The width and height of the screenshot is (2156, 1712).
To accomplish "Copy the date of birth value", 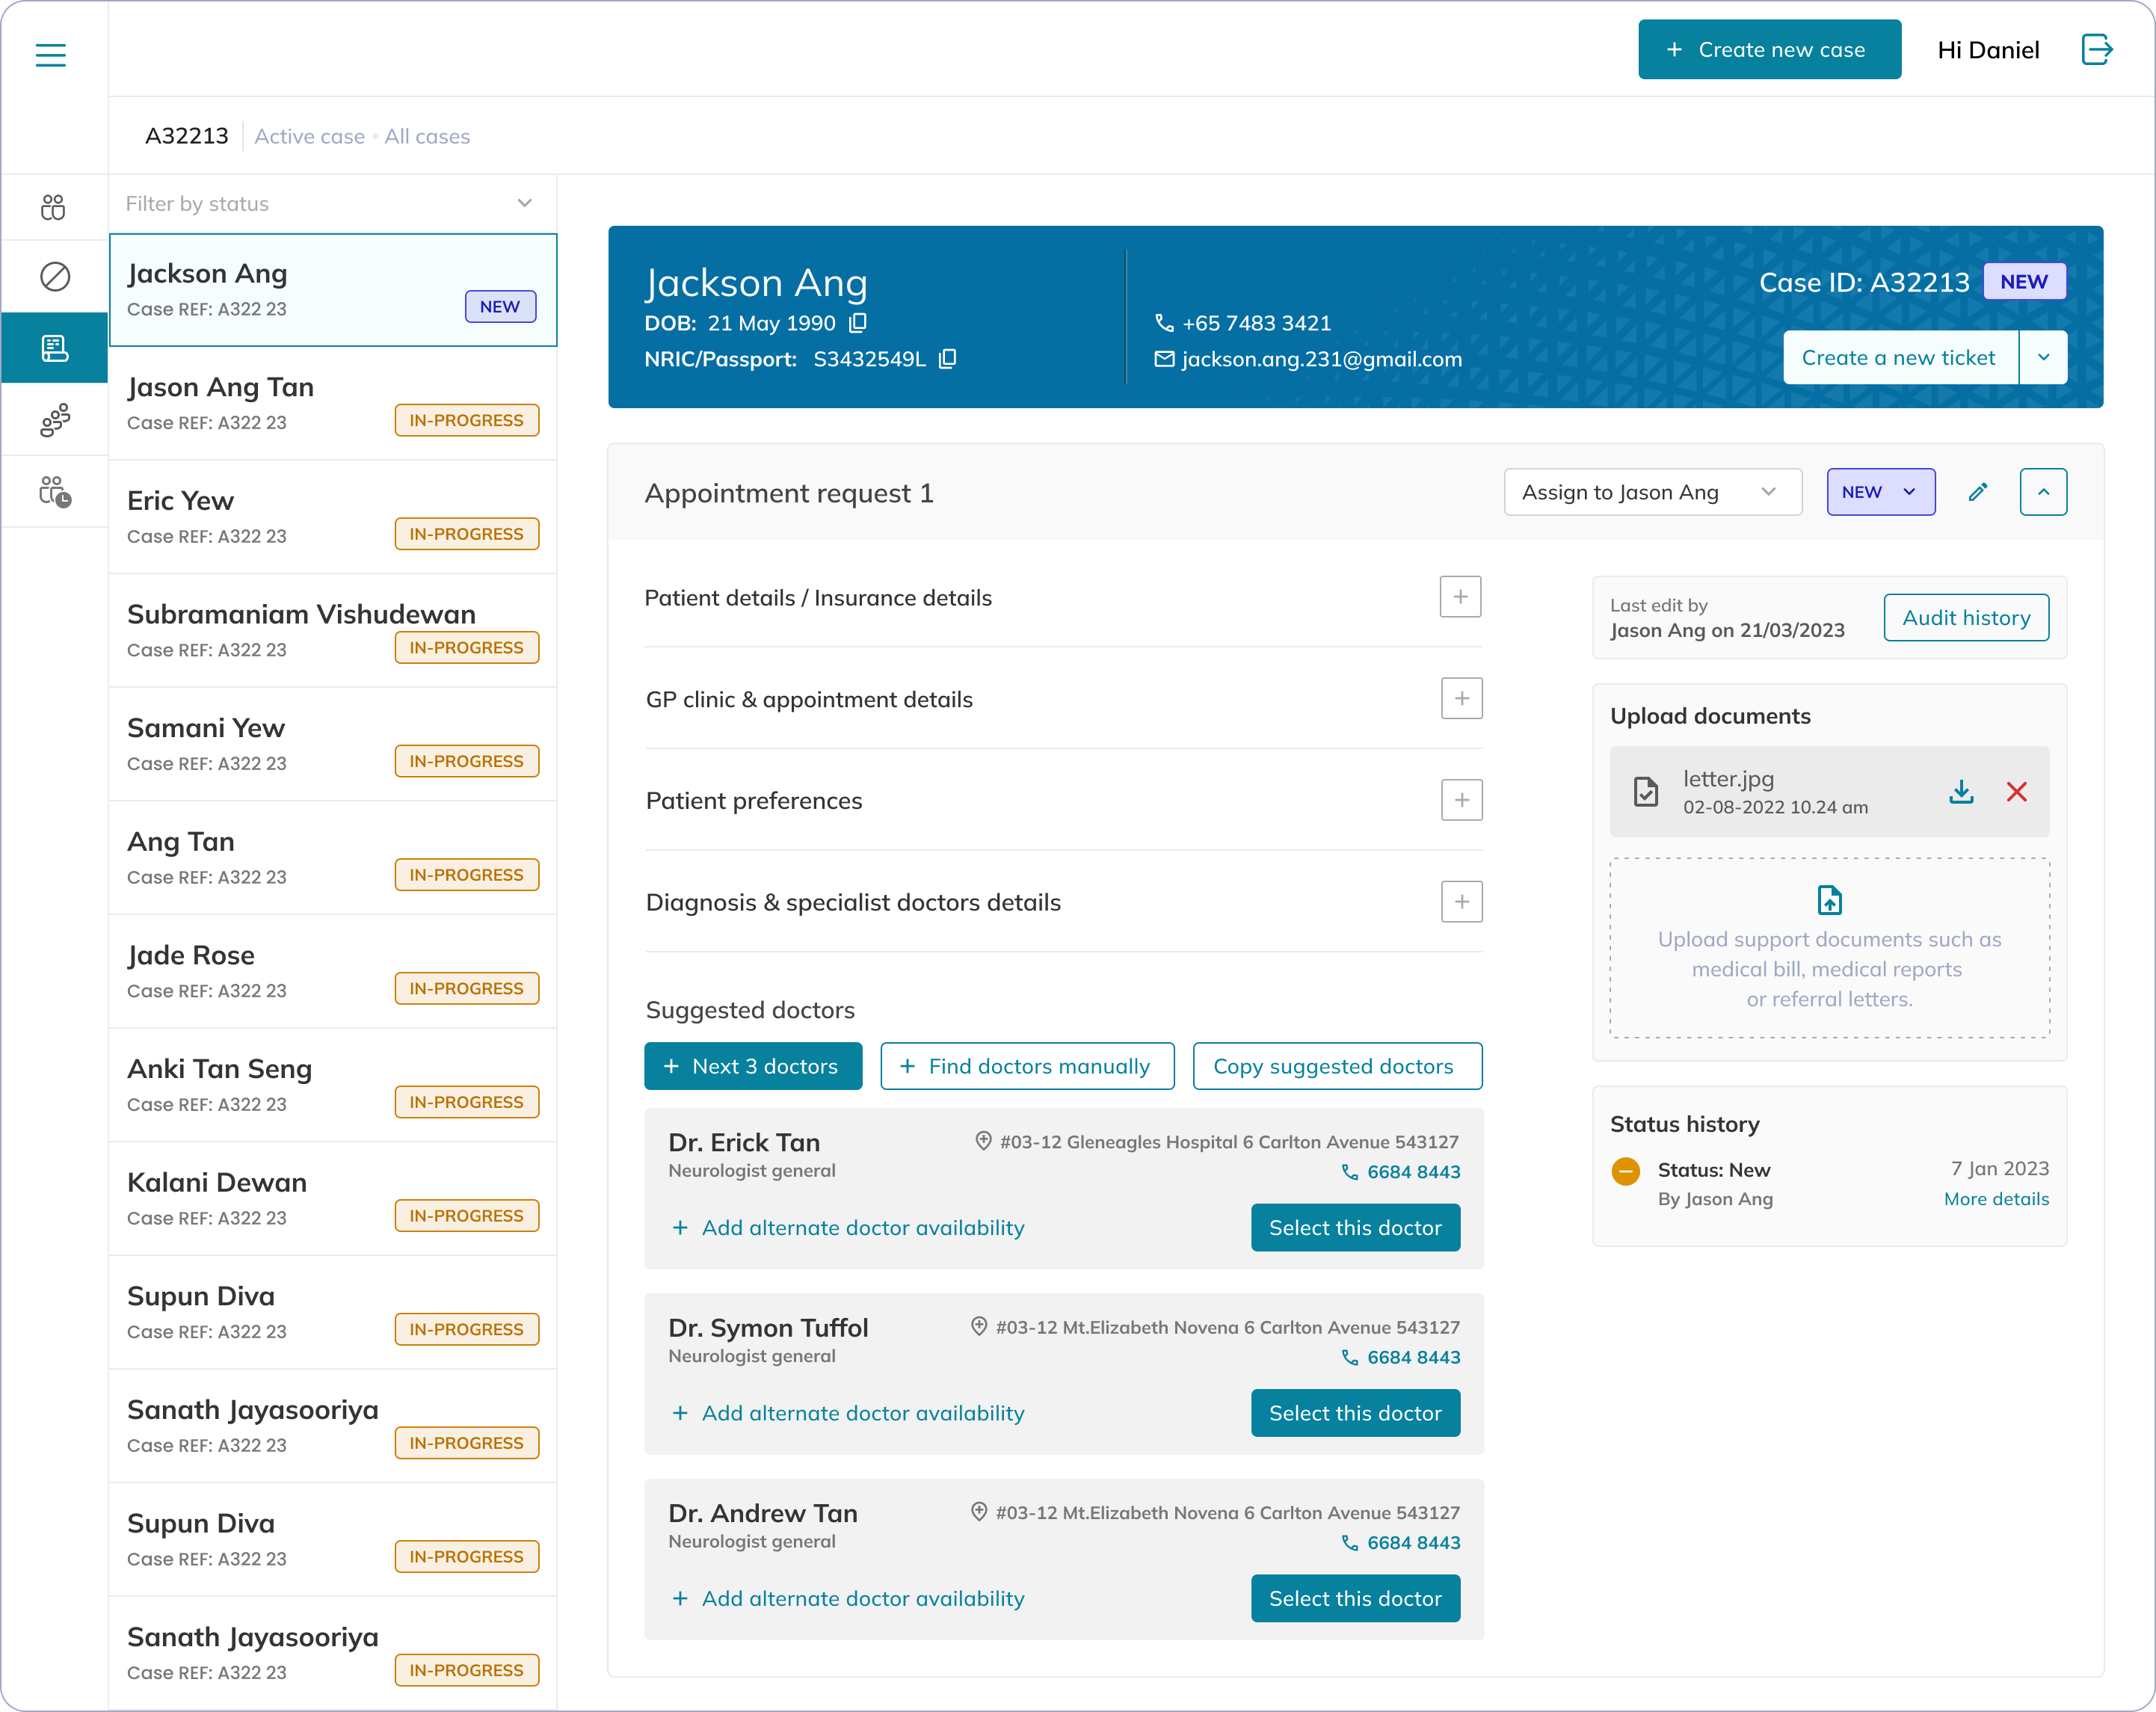I will (858, 323).
